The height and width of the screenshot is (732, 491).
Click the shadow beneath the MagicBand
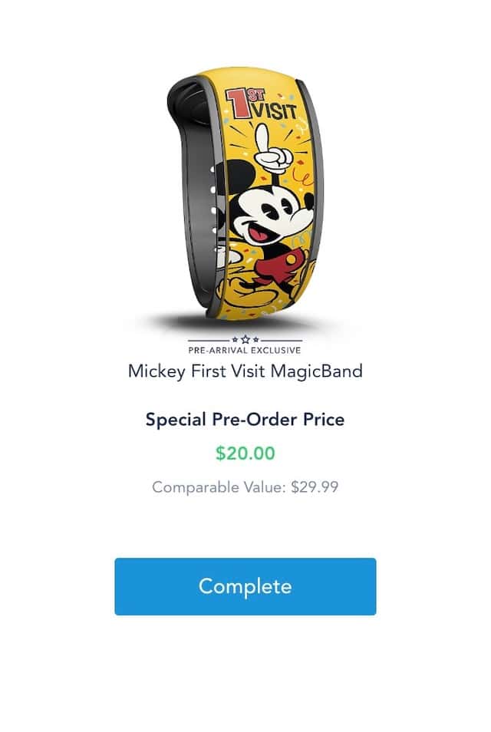(242, 323)
